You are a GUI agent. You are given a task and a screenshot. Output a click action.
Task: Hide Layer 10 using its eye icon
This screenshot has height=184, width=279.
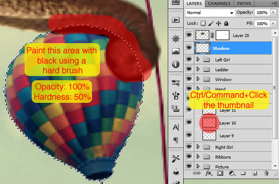click(x=189, y=122)
